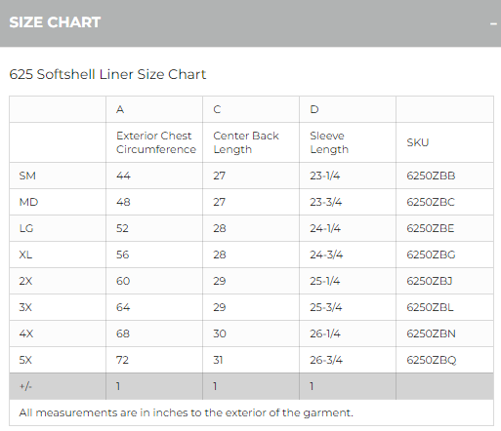The width and height of the screenshot is (501, 431).
Task: Select SKU 6250ZBC in the MD row
Action: tap(431, 202)
